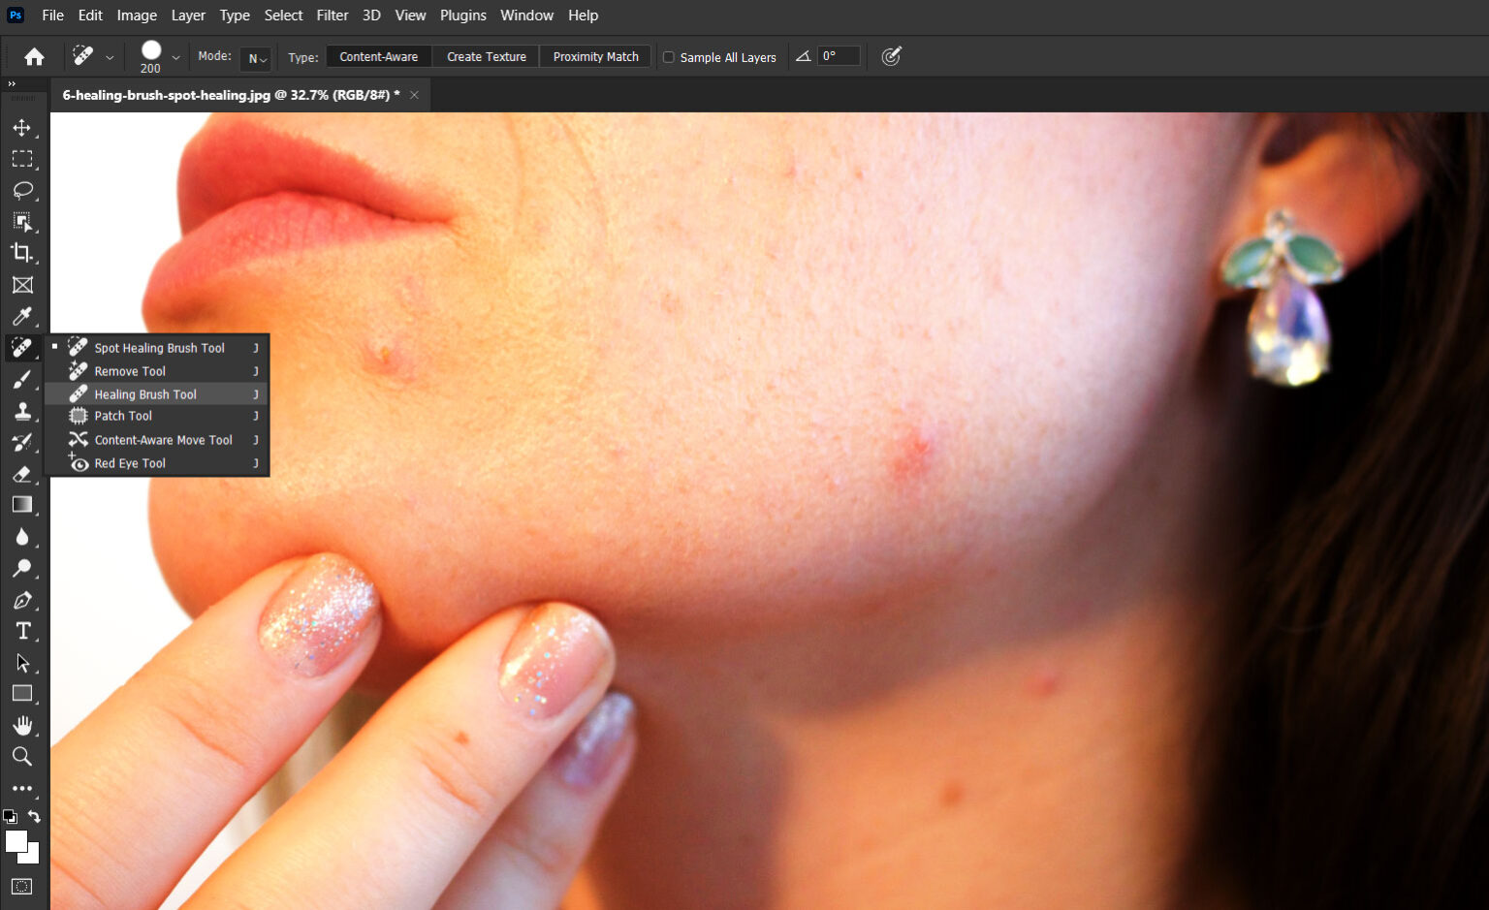Select the Hand tool
Image resolution: width=1489 pixels, height=910 pixels.
pyautogui.click(x=22, y=726)
